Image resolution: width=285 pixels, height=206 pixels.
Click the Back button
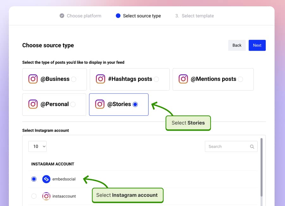pos(237,45)
